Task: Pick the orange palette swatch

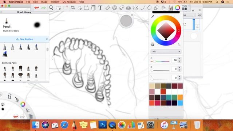Action: [x=180, y=97]
